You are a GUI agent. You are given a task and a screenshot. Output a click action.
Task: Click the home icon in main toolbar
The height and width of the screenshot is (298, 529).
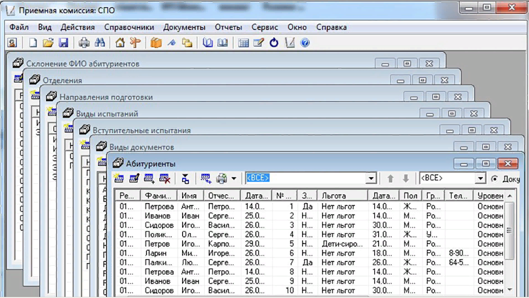click(x=119, y=43)
